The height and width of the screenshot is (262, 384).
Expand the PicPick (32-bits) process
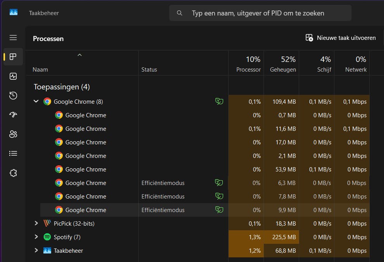(36, 223)
